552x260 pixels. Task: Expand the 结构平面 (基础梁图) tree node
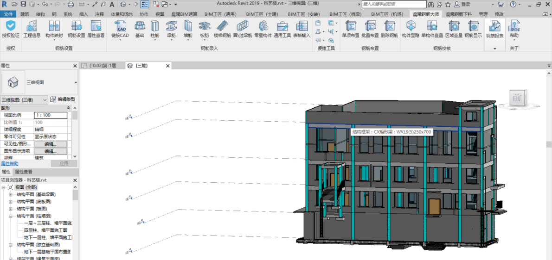click(10, 195)
